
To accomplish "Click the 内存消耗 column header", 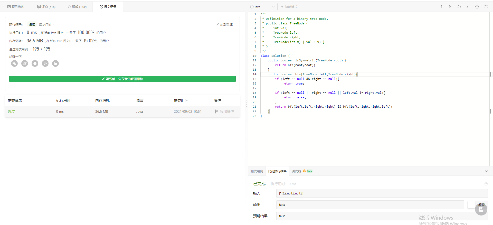I will 102,100.
